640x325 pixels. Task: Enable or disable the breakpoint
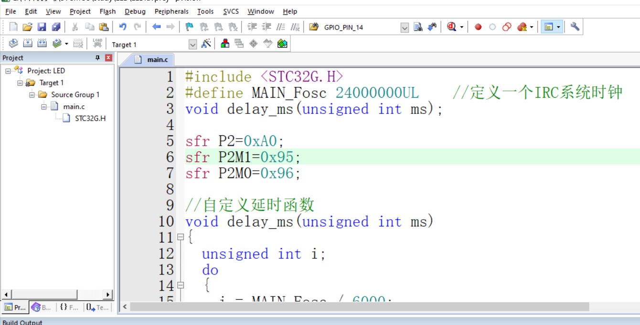pyautogui.click(x=492, y=27)
